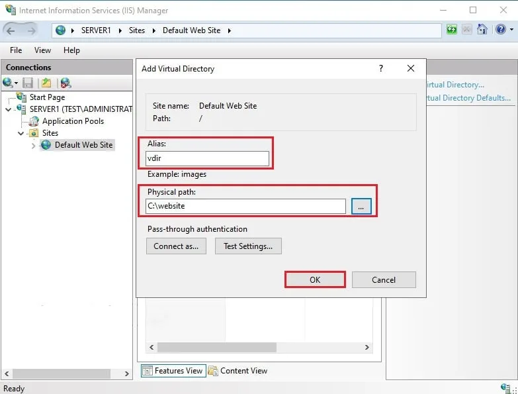Maximize the IIS Manager window

(x=473, y=10)
